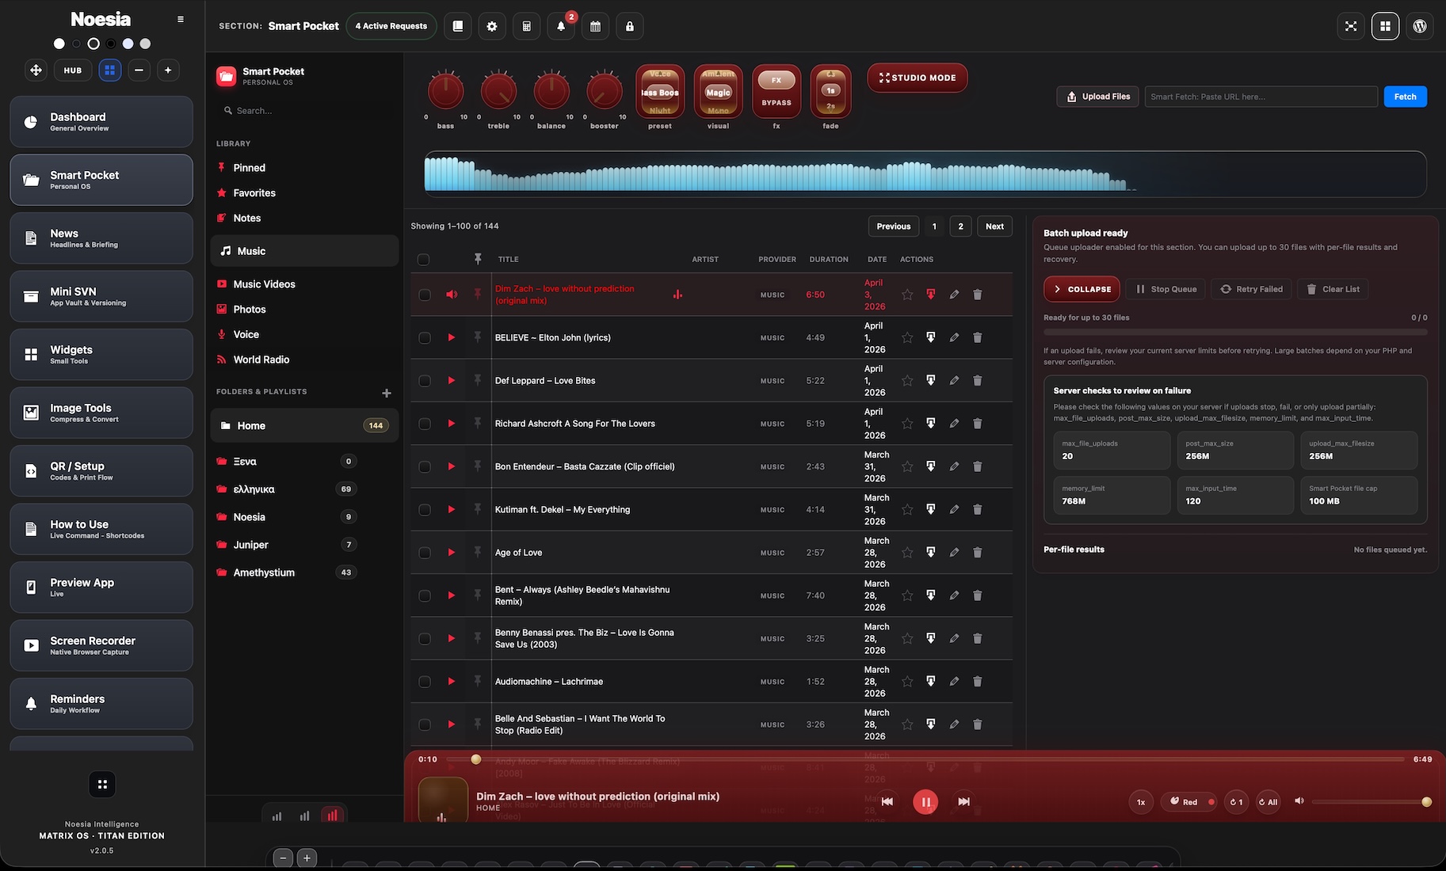Add a new folder or playlist

(387, 393)
